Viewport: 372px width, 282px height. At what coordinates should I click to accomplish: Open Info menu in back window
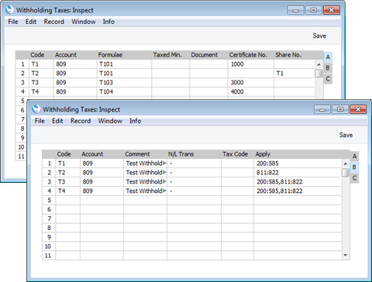pyautogui.click(x=108, y=22)
